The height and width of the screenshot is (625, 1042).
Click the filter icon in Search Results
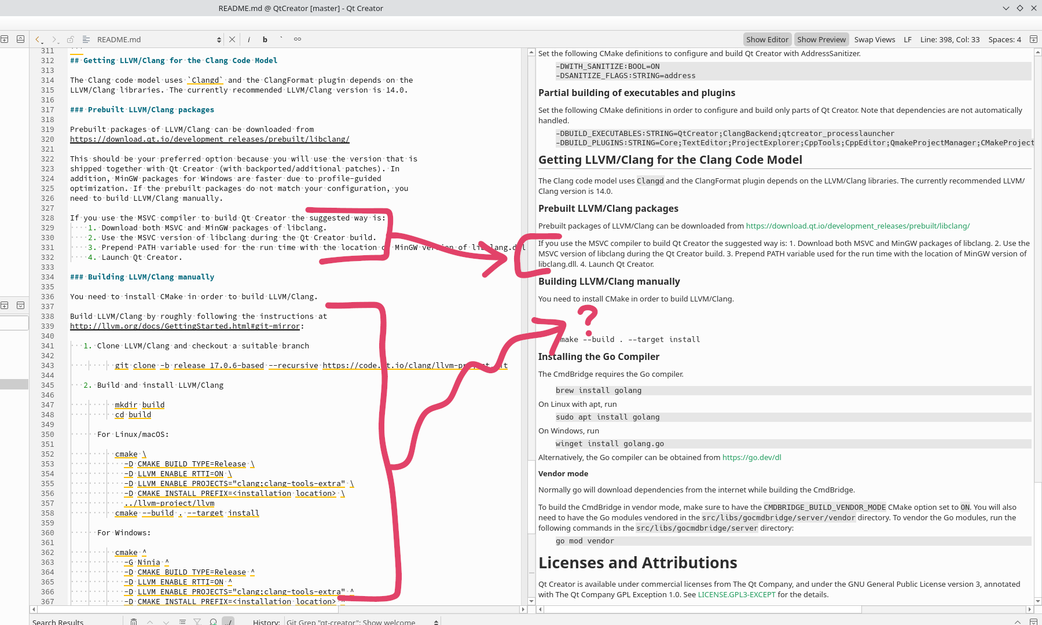tap(197, 622)
